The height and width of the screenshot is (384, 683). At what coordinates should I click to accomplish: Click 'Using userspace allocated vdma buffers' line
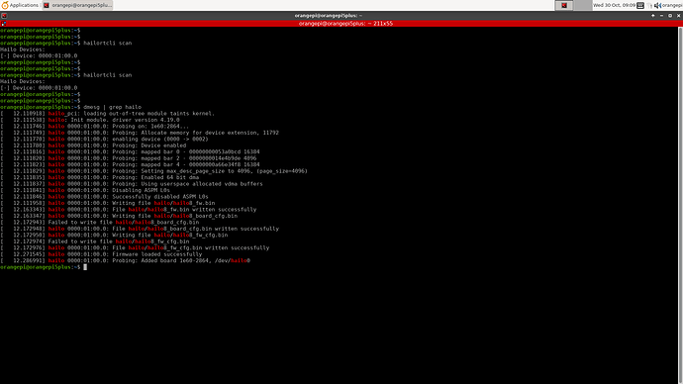coord(132,184)
